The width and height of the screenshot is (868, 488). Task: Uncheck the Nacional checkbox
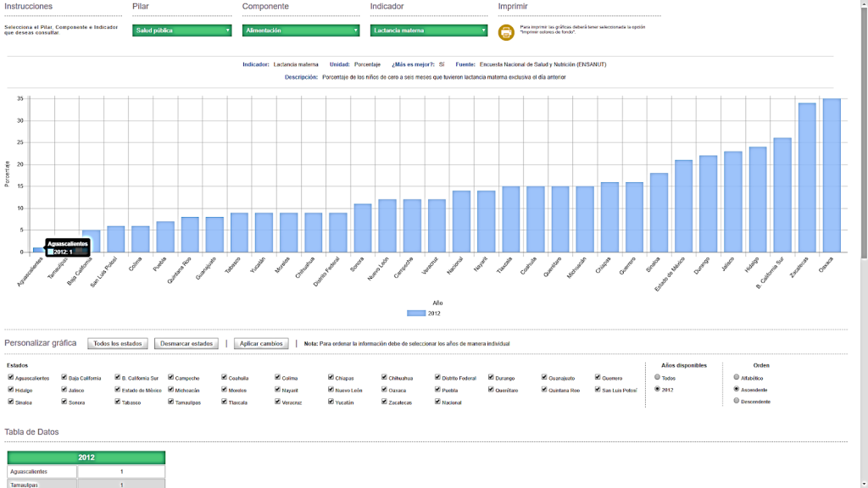coord(438,402)
